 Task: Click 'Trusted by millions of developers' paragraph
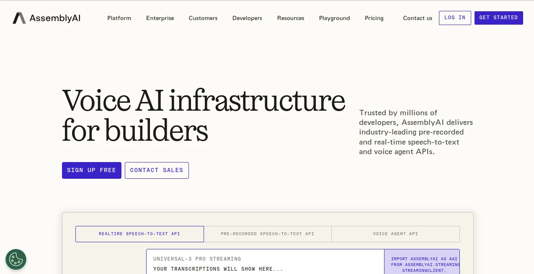pyautogui.click(x=416, y=132)
